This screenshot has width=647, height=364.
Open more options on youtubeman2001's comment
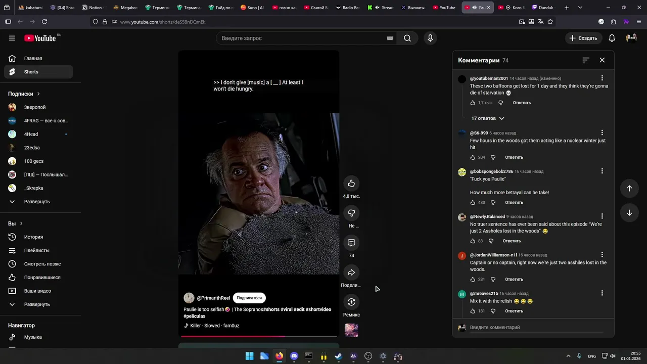point(602,78)
